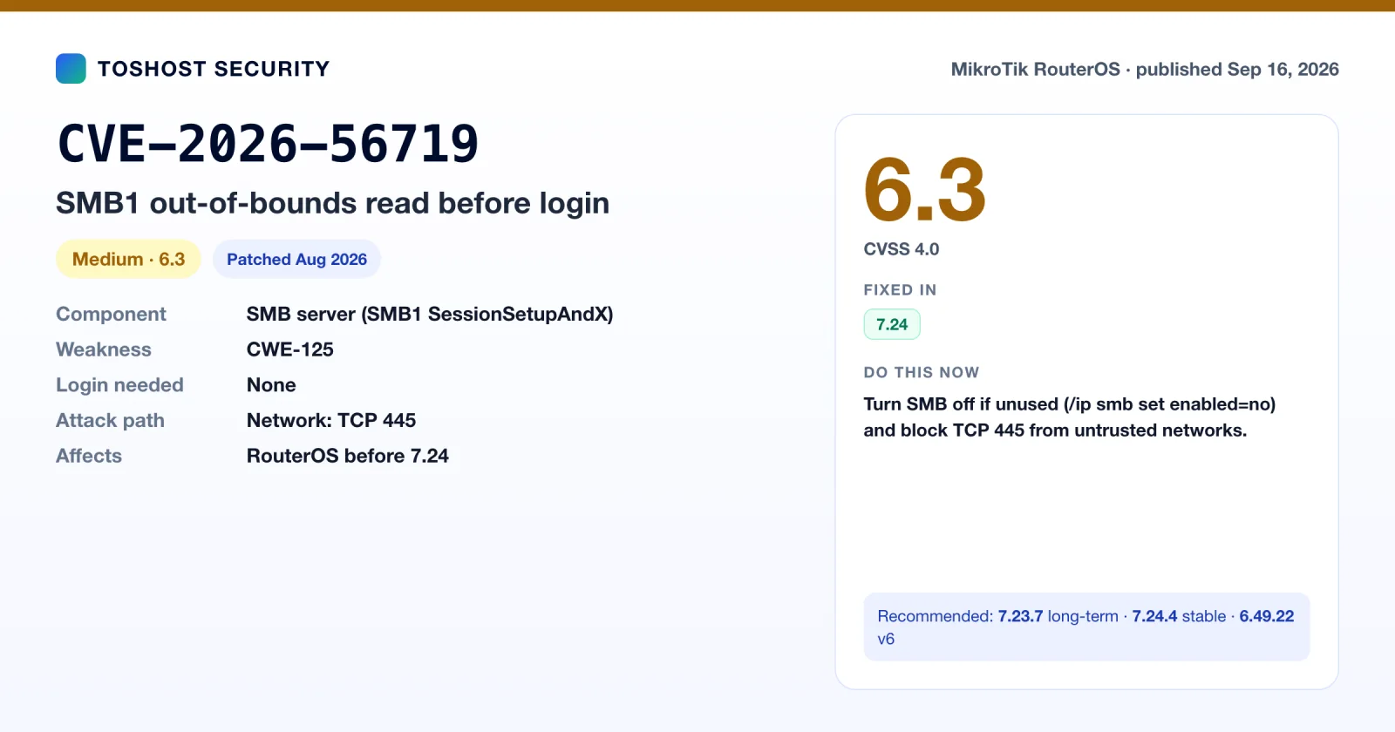Click the TOSHOST SECURITY brand name
This screenshot has width=1395, height=732.
tap(214, 69)
